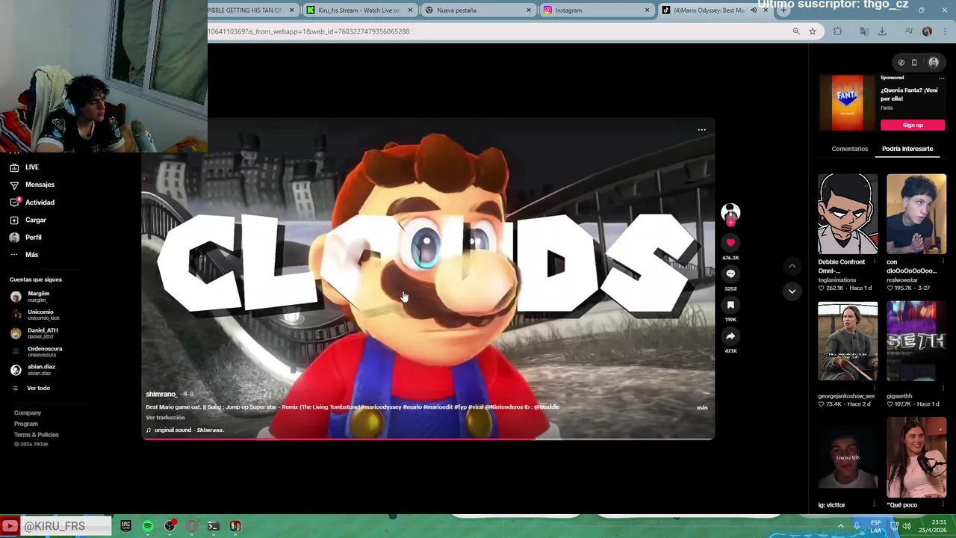The width and height of the screenshot is (956, 538).
Task: Open the Chrome three-dot menu
Action: click(x=946, y=31)
